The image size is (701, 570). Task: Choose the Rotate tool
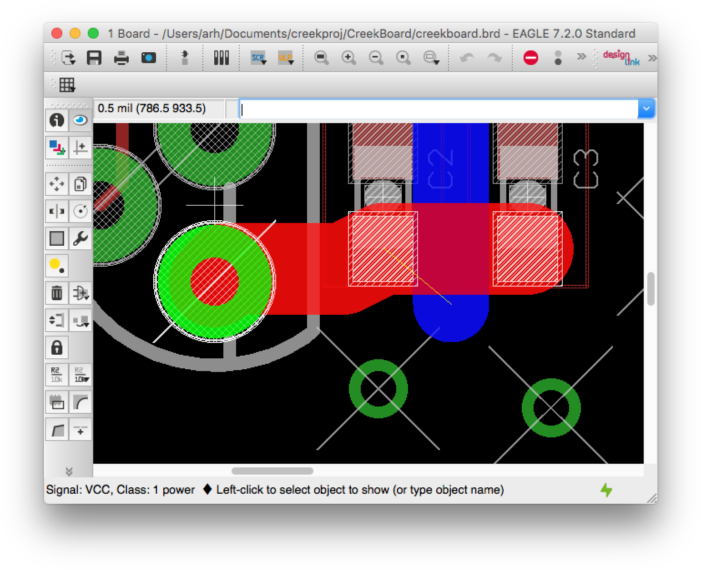click(x=81, y=211)
